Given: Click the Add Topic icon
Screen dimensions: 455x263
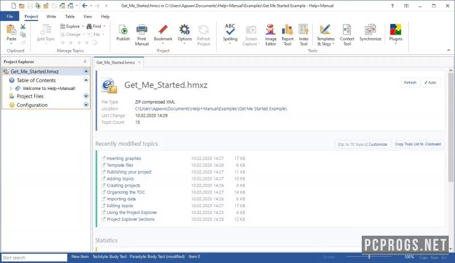Looking at the screenshot, I should [46, 30].
